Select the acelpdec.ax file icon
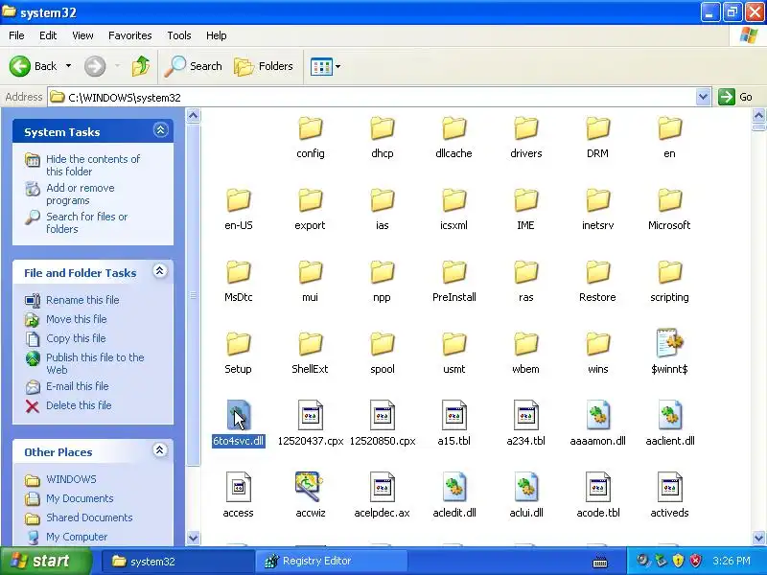This screenshot has width=767, height=575. [x=382, y=487]
